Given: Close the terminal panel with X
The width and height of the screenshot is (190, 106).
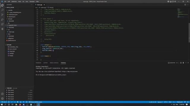Looking at the screenshot, I should [x=188, y=63].
